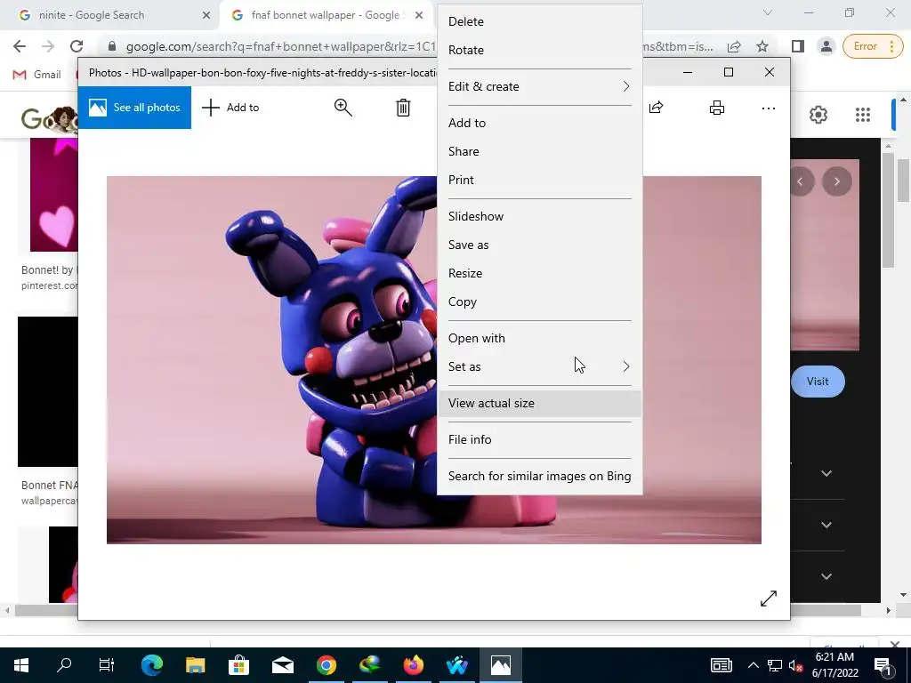Show hidden system tray icons

(753, 665)
